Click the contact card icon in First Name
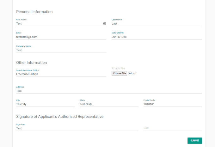 click(105, 24)
